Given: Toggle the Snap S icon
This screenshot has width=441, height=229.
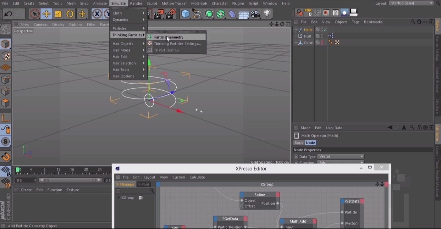Looking at the screenshot, I should point(6,141).
